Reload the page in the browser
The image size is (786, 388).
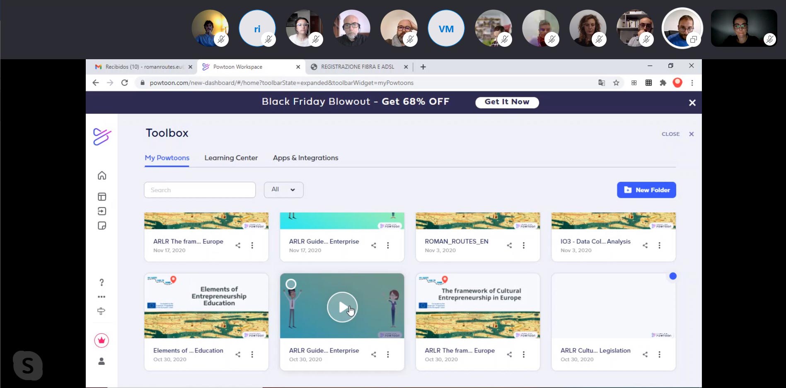coord(124,83)
